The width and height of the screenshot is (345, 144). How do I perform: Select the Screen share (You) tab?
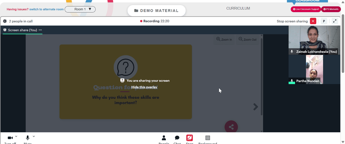(22, 30)
